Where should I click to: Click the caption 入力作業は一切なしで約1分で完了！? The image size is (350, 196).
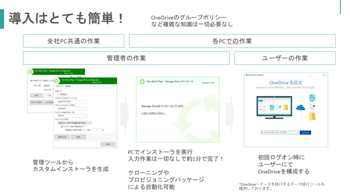pyautogui.click(x=176, y=159)
